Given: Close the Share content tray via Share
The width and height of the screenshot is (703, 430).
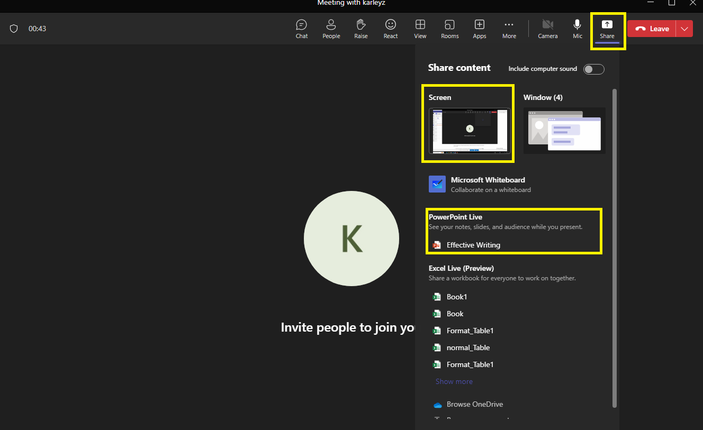Looking at the screenshot, I should coord(607,29).
